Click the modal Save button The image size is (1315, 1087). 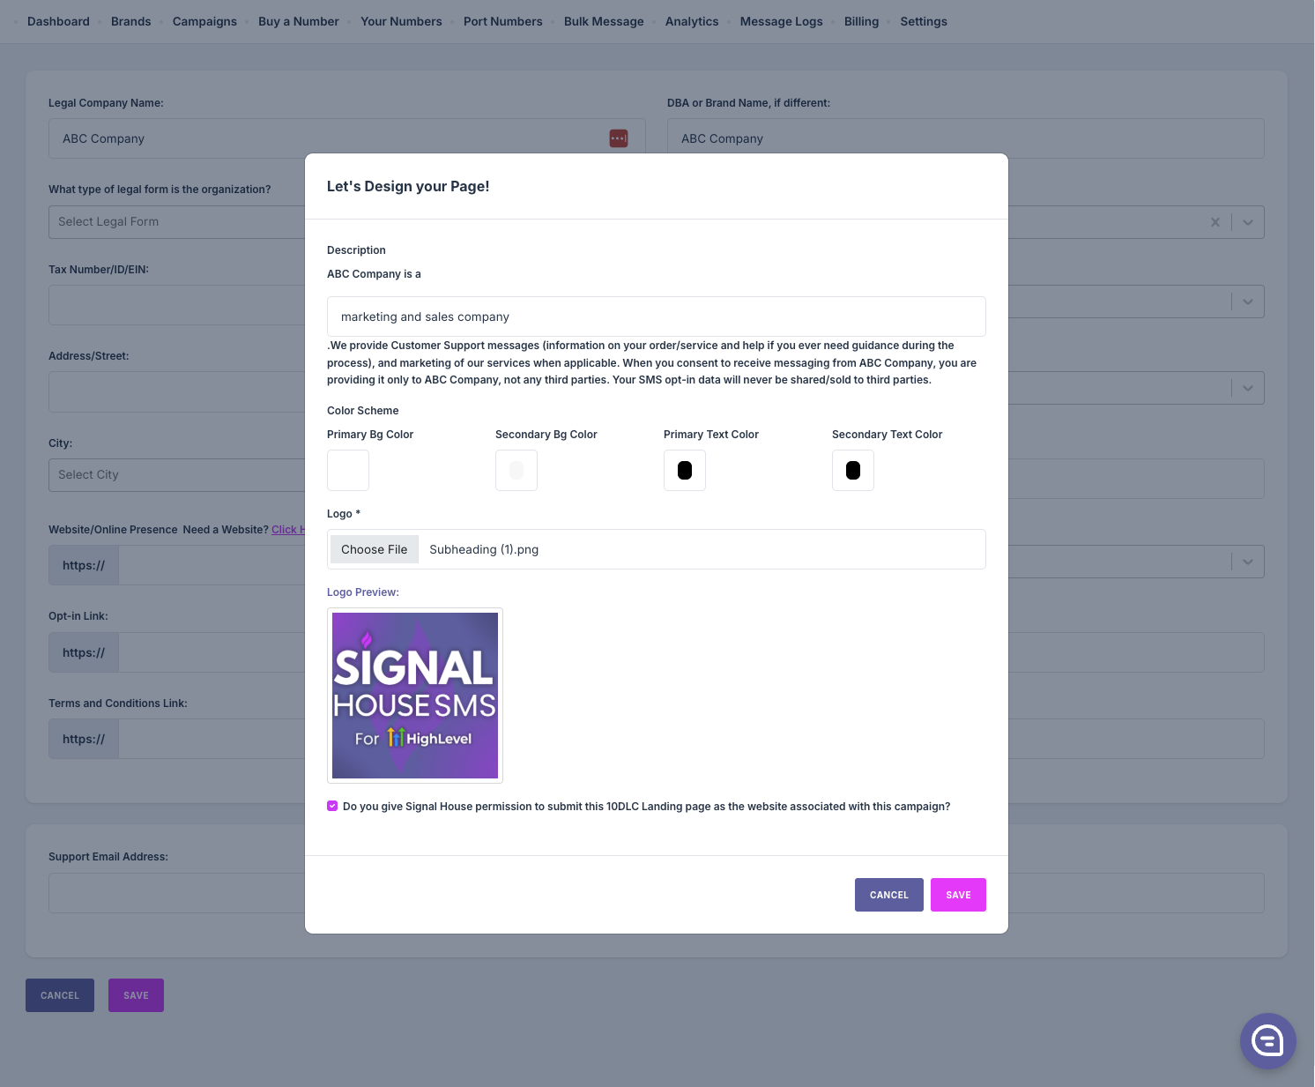pyautogui.click(x=958, y=895)
